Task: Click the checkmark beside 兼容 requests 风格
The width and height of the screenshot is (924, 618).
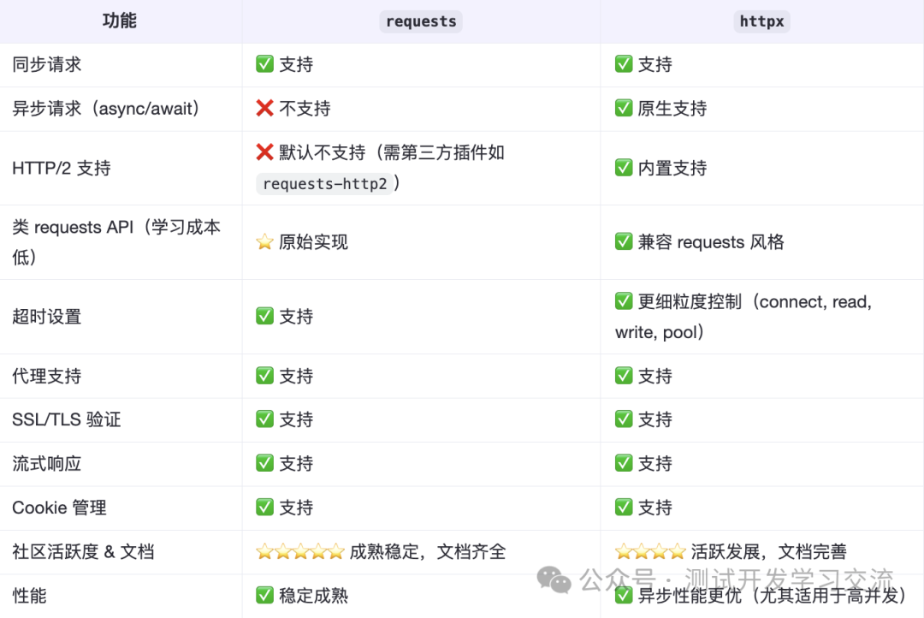Action: pyautogui.click(x=624, y=241)
